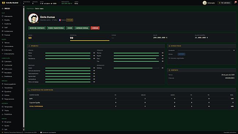Click the Pase attribute bar

[136, 59]
